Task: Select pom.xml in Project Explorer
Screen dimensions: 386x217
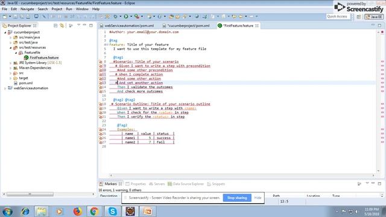Action: 25,83
